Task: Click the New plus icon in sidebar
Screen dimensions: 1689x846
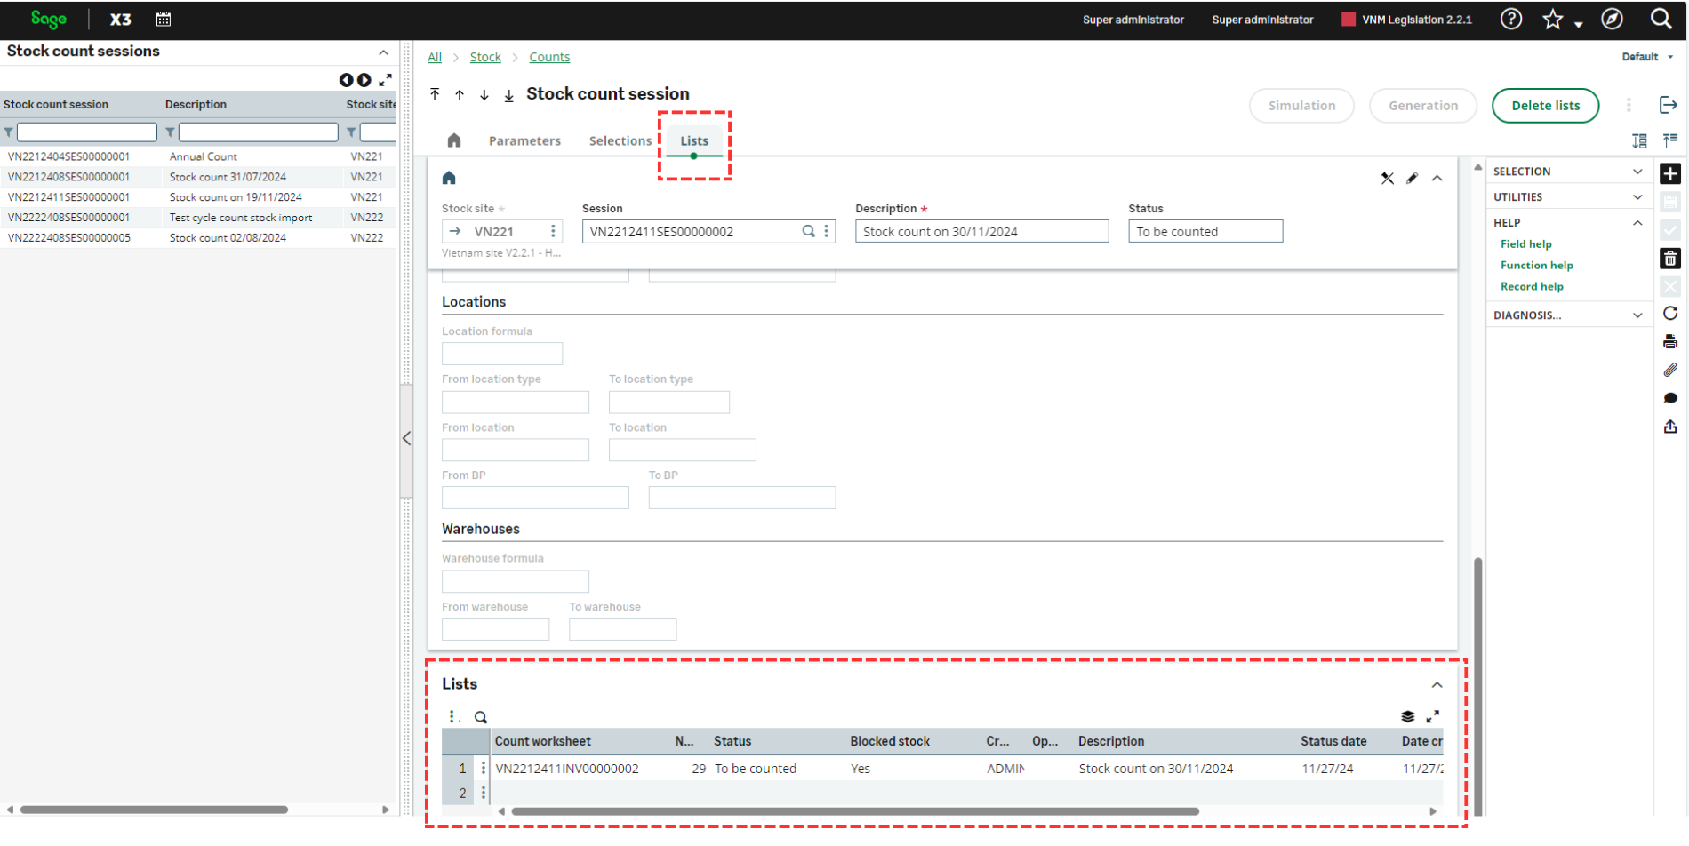Action: [x=1670, y=173]
